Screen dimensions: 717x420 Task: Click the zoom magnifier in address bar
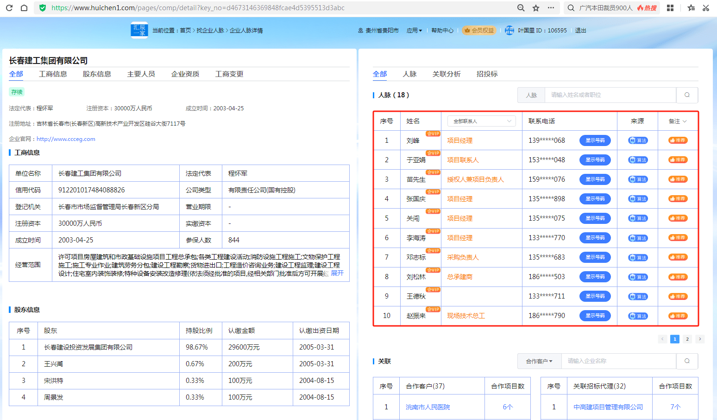(x=521, y=8)
